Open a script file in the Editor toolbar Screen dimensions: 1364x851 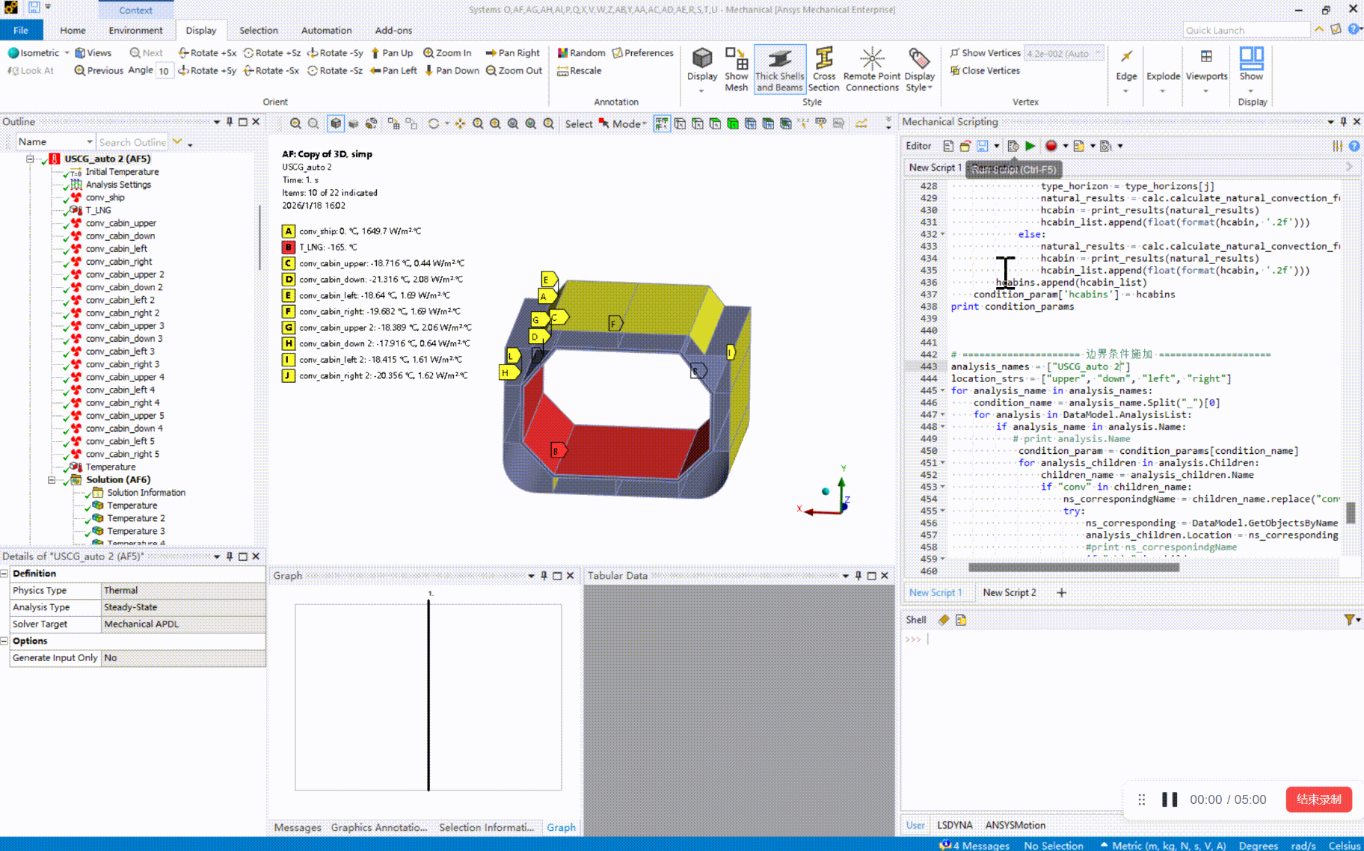[x=965, y=146]
